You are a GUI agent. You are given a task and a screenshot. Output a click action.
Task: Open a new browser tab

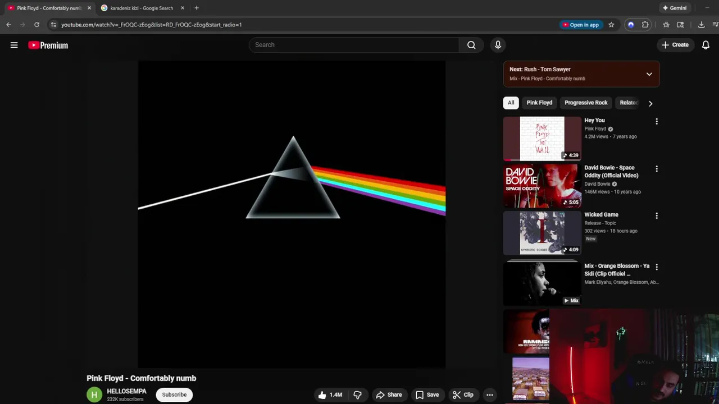tap(196, 8)
